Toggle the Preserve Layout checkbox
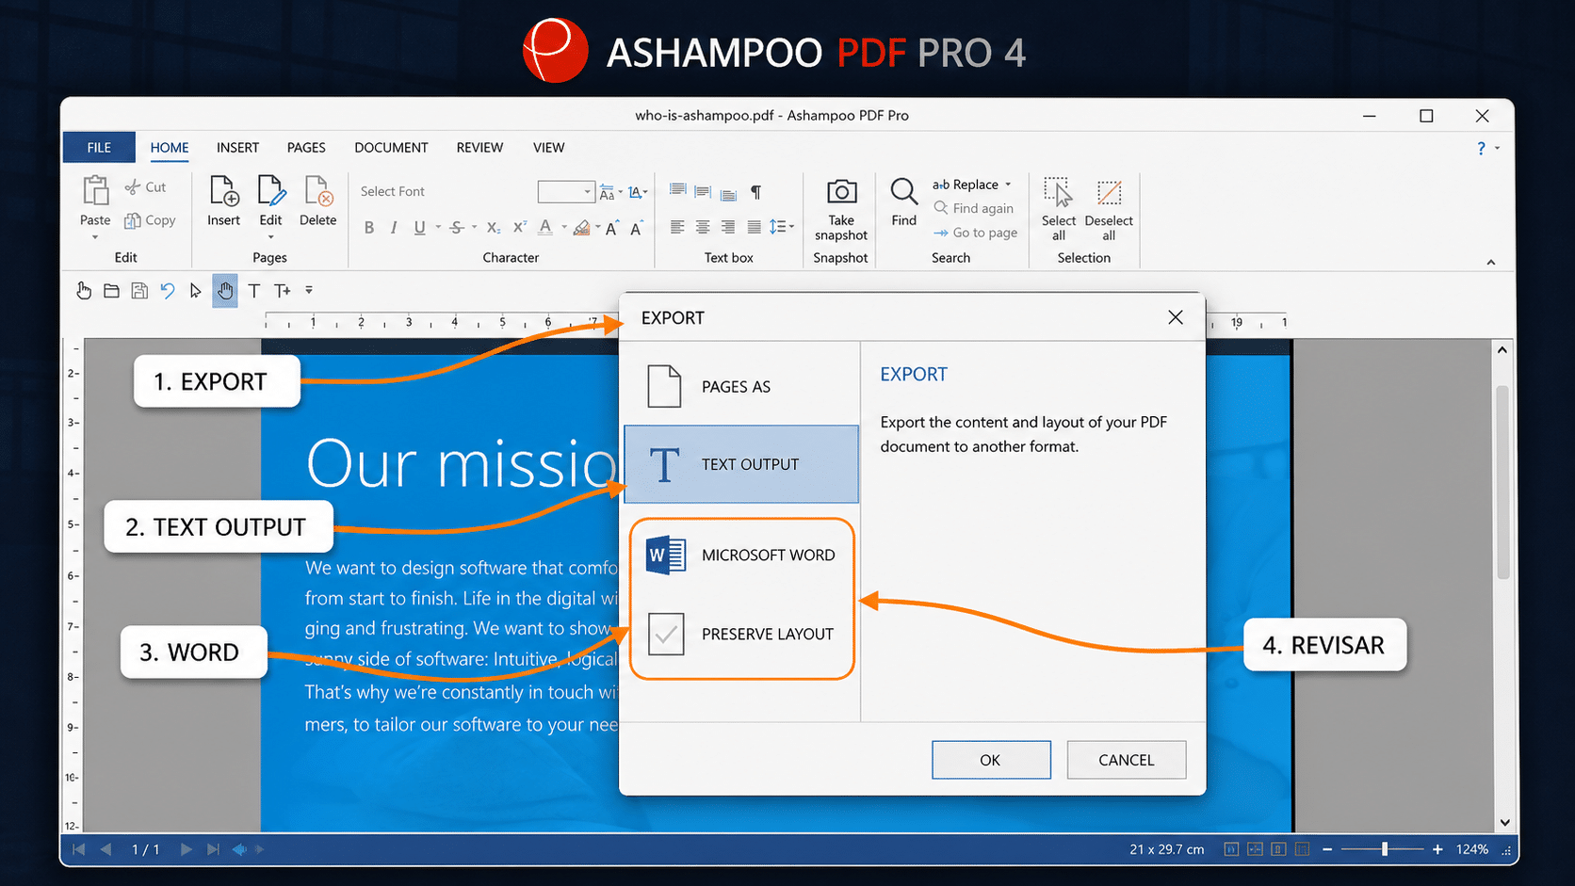Viewport: 1575px width, 886px height. [666, 634]
